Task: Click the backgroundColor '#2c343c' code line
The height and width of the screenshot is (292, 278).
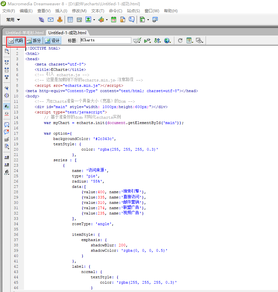Action: (84, 139)
